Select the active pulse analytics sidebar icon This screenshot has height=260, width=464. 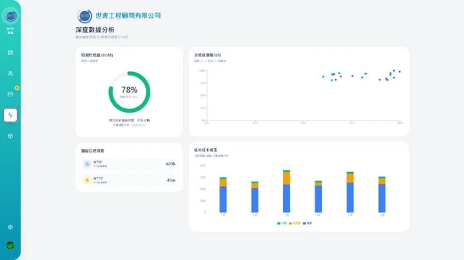[x=10, y=115]
